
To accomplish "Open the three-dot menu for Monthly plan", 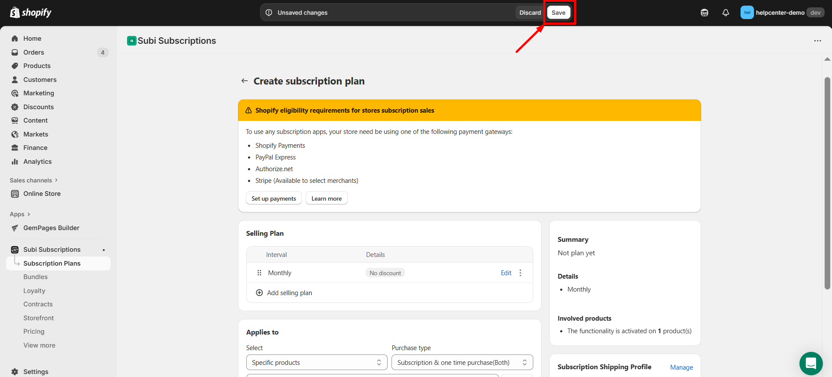I will tap(520, 273).
